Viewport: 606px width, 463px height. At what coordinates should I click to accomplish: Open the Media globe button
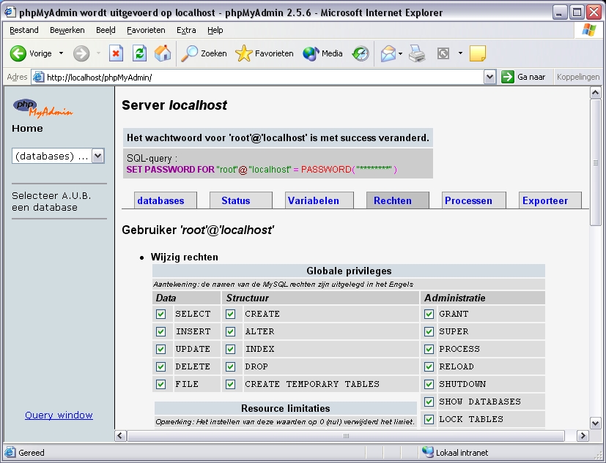click(322, 53)
